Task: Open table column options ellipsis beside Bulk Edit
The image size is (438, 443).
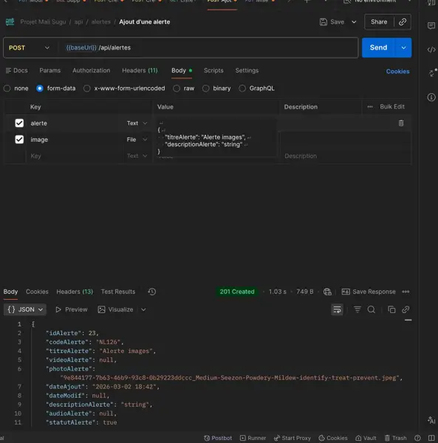Action: coord(370,107)
